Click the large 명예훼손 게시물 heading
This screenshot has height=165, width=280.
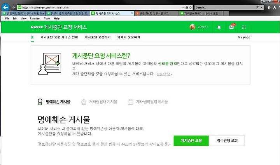point(64,120)
